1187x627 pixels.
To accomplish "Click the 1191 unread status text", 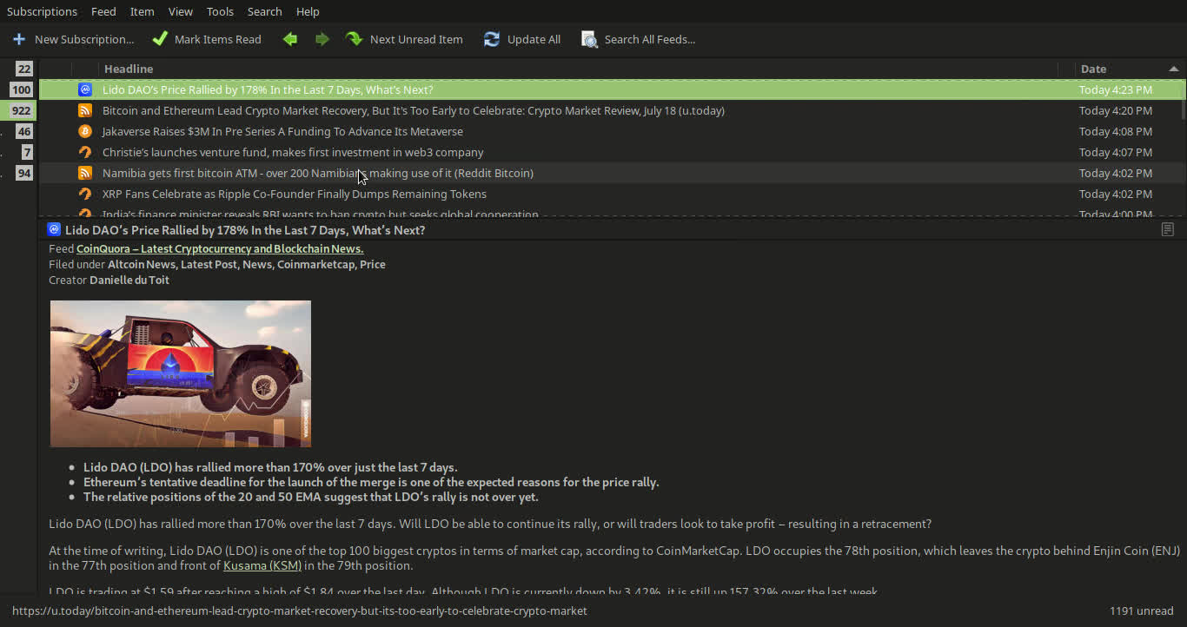I will [1142, 610].
